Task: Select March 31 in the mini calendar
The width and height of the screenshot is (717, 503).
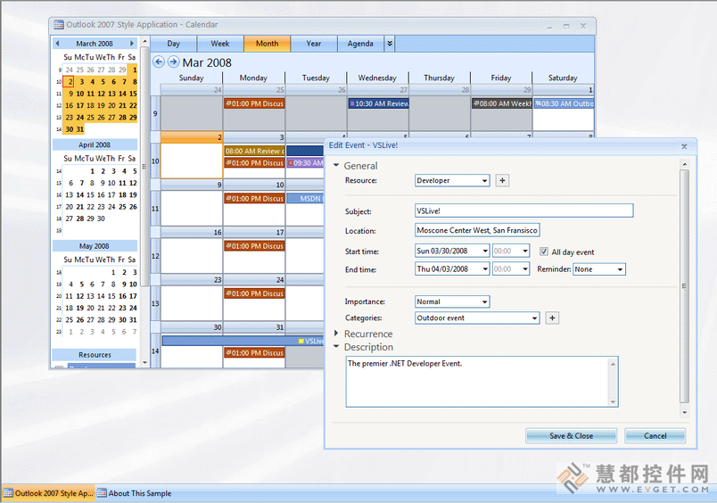Action: pyautogui.click(x=80, y=129)
